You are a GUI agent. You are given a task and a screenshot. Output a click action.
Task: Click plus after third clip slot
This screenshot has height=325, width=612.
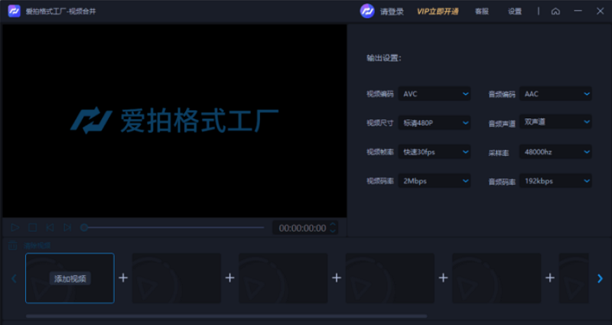[x=337, y=278]
